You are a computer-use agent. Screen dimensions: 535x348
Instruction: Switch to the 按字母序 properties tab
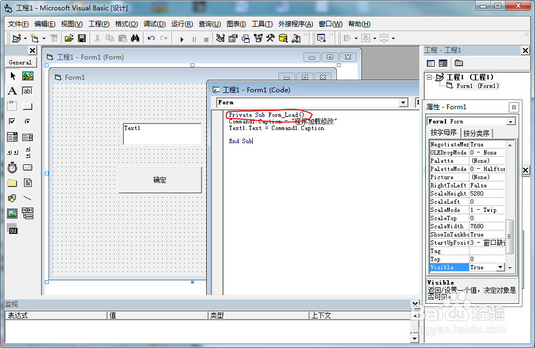pos(443,133)
